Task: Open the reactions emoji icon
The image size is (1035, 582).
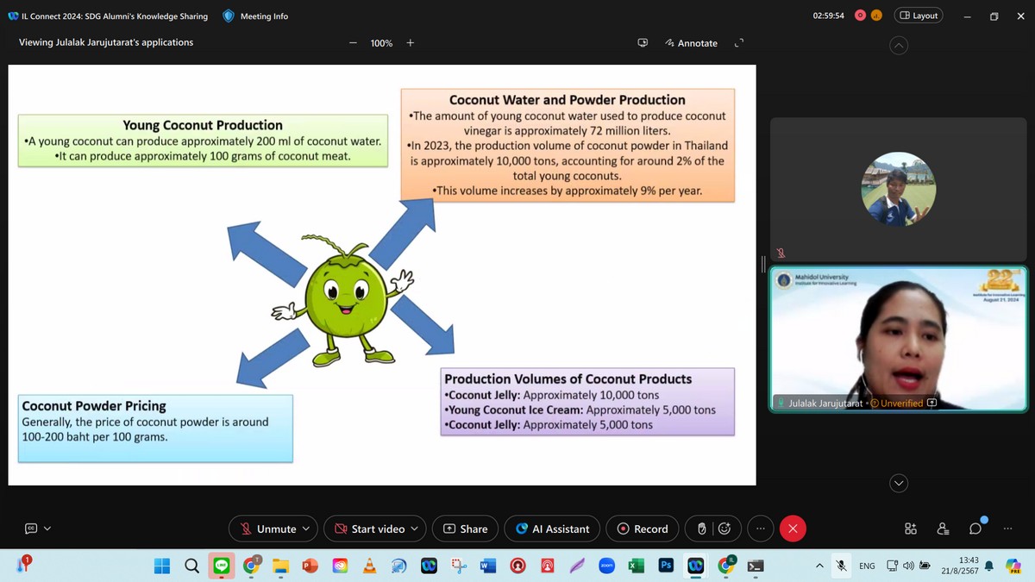Action: [724, 529]
